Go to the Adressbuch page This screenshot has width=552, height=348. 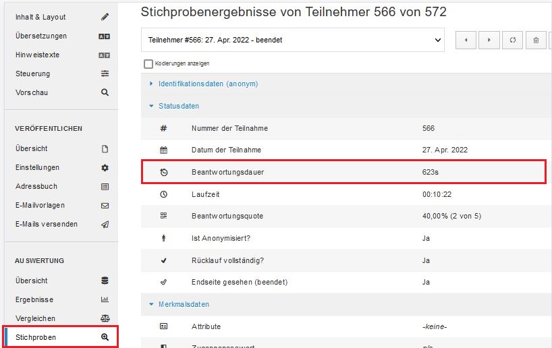tap(36, 187)
